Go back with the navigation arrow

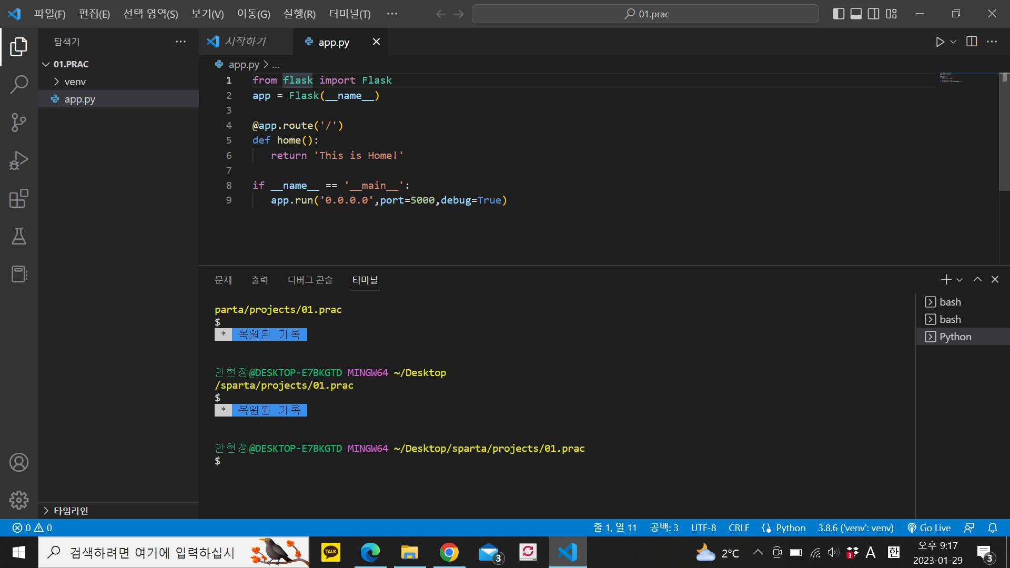[441, 14]
